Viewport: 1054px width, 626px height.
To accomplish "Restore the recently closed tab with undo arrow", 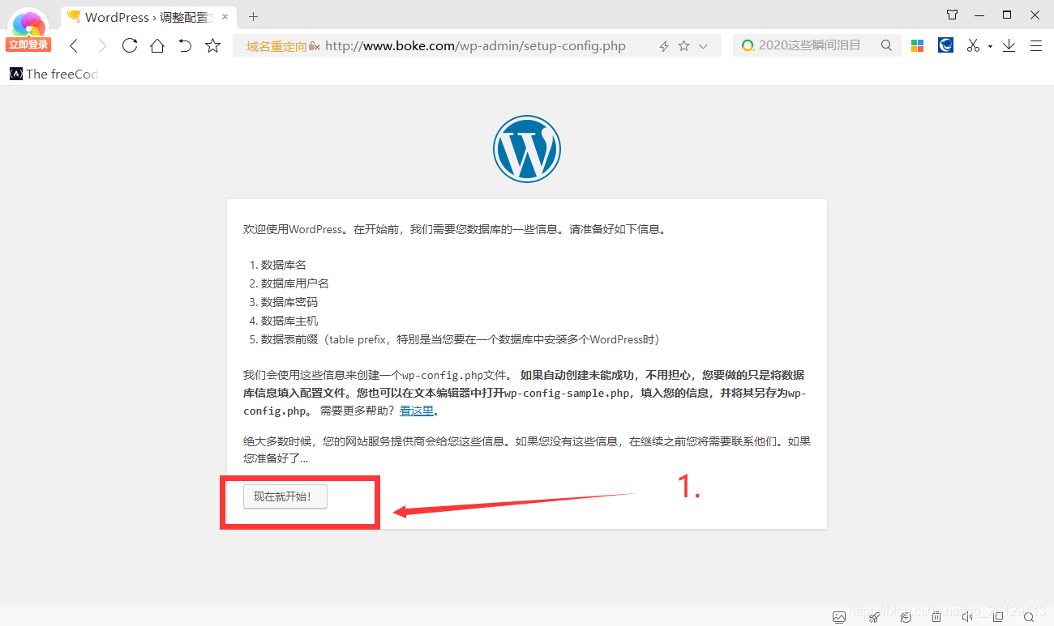I will point(185,45).
